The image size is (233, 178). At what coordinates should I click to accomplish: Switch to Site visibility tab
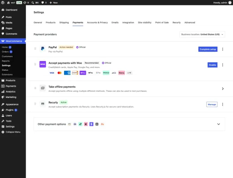tap(144, 23)
